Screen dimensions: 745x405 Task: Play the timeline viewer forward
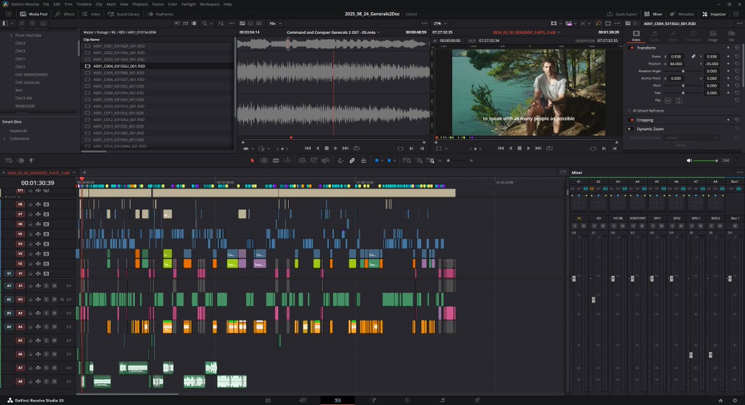click(530, 148)
